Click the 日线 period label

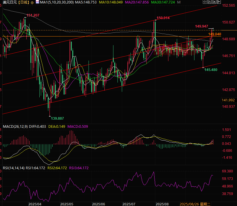coord(24,2)
